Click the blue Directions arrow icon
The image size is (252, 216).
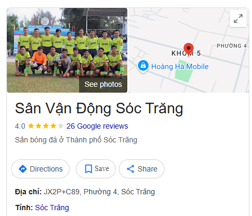pos(23,169)
